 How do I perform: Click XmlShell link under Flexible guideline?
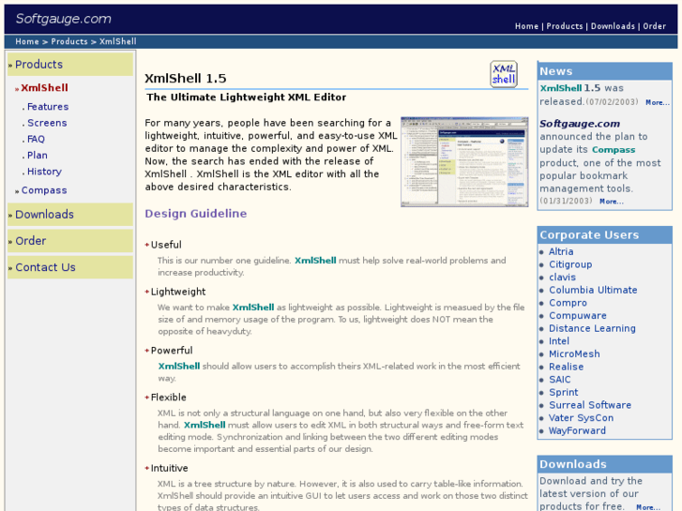[x=205, y=425]
